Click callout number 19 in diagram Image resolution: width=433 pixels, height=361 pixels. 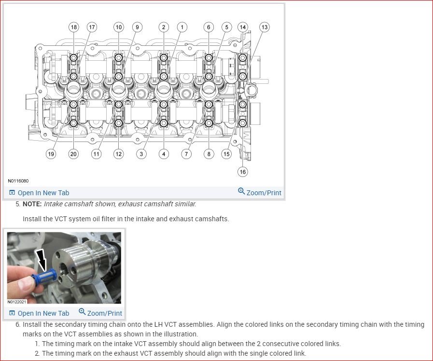51,154
